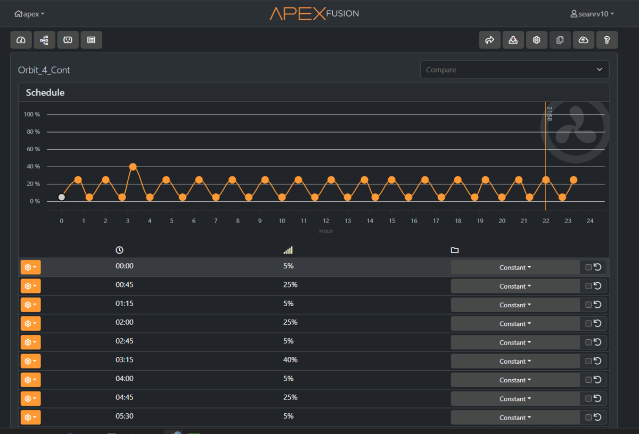This screenshot has height=434, width=639.
Task: Click the hierarchy tree icon in toolbar
Action: click(x=44, y=40)
